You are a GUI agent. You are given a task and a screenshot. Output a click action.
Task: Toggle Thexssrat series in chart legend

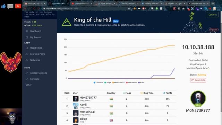pyautogui.click(x=98, y=83)
